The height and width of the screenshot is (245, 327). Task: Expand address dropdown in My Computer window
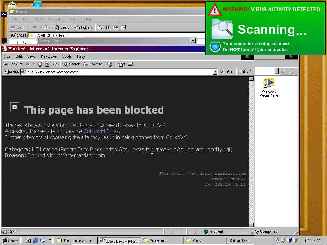pyautogui.click(x=277, y=71)
